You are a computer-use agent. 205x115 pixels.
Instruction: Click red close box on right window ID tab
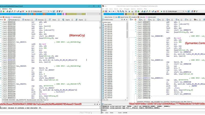tap(135, 20)
